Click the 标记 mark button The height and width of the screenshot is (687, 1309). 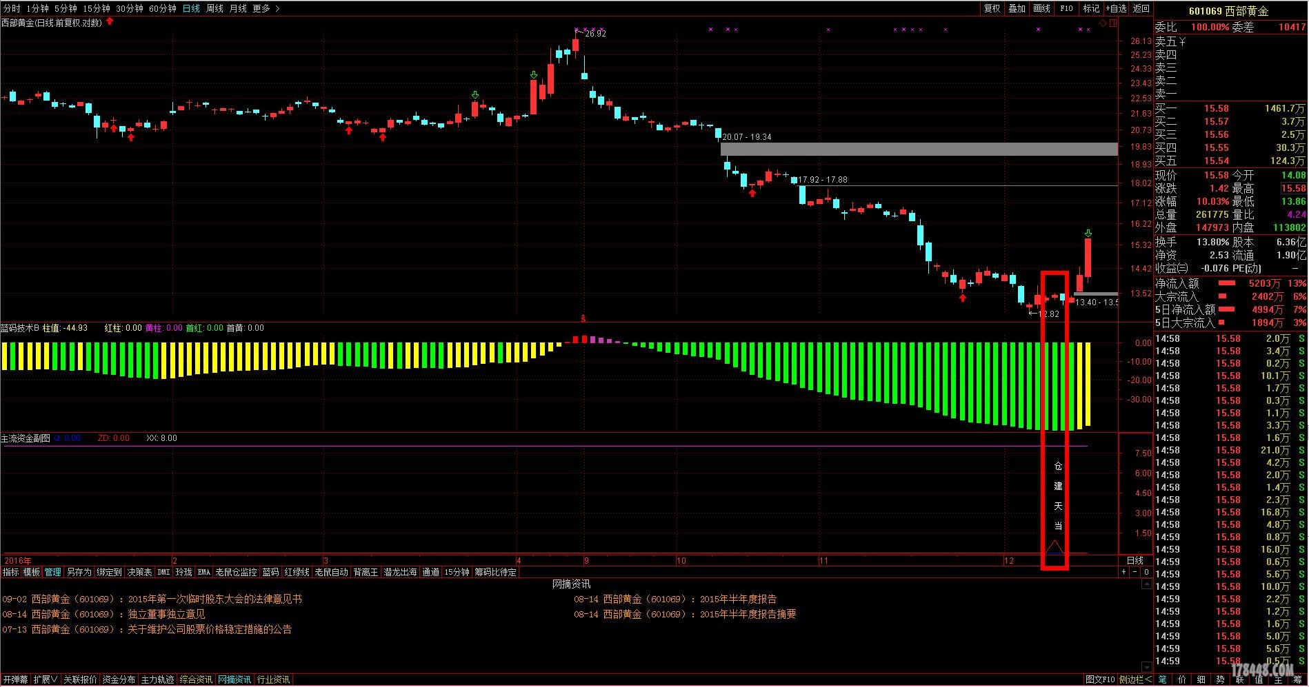pos(1091,8)
